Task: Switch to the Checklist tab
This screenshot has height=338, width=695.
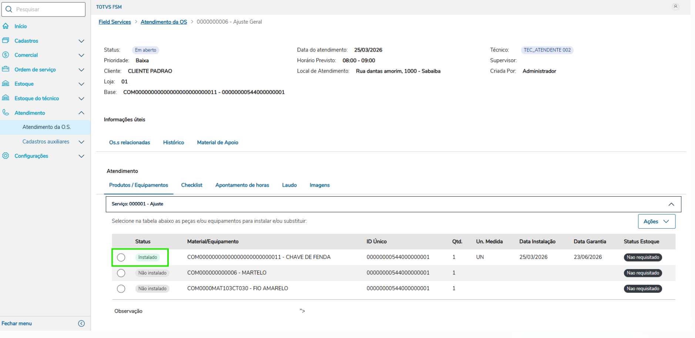Action: tap(192, 185)
